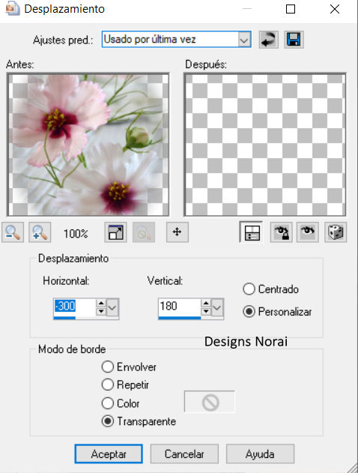Expand the Vertical value dropdown arrow
The height and width of the screenshot is (473, 358).
point(217,307)
